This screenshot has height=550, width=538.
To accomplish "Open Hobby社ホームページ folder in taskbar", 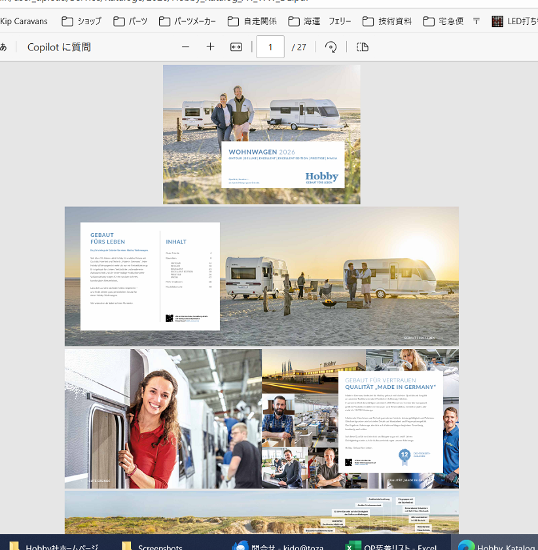I will click(54, 546).
